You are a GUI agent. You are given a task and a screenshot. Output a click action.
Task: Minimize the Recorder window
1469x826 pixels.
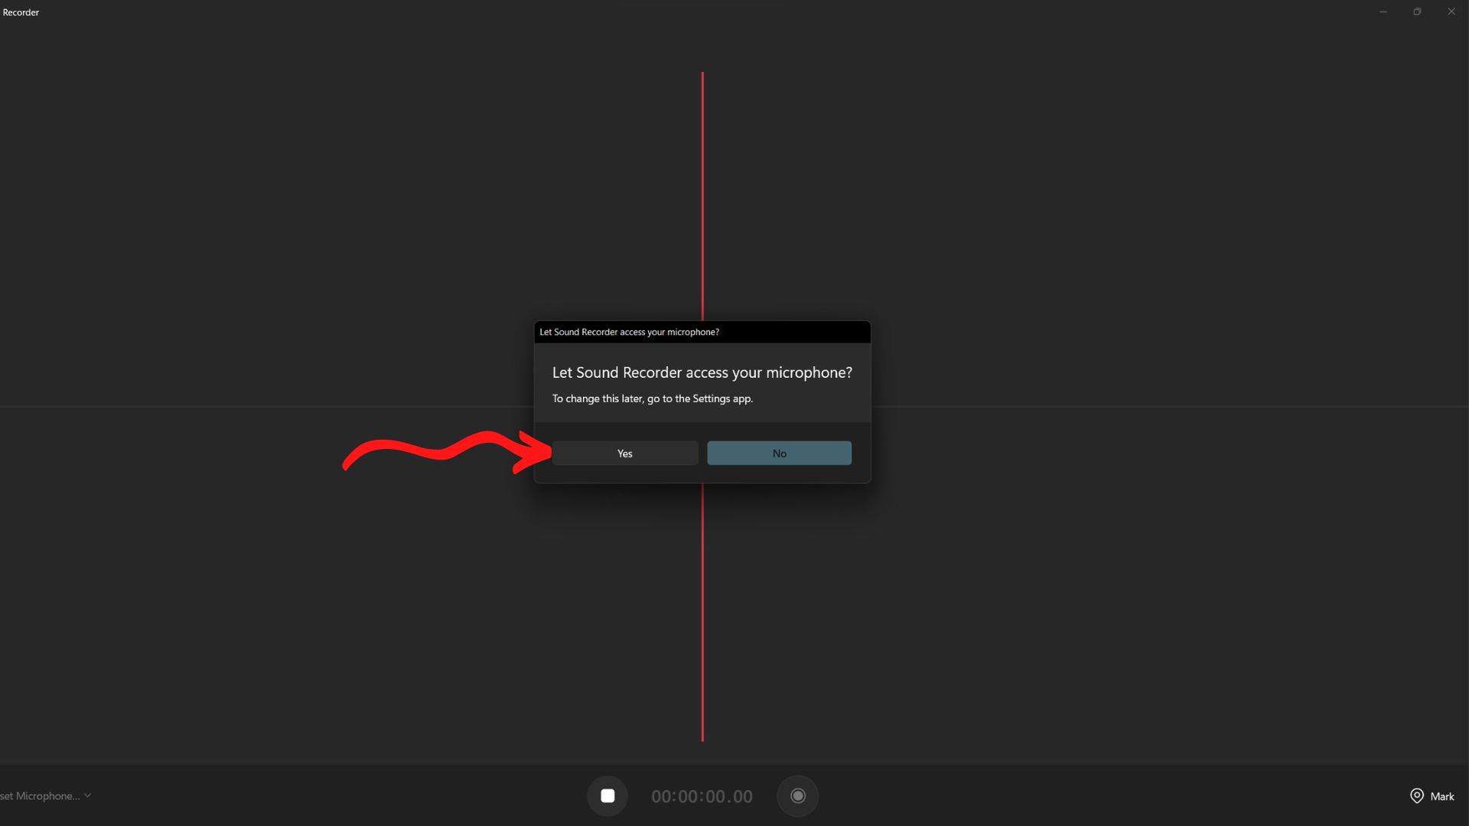coord(1383,11)
